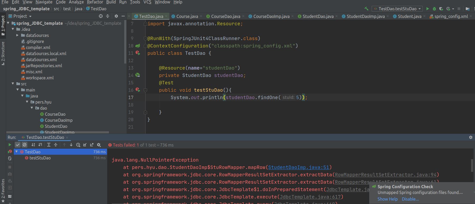
Task: Collapse the TestDao node in test results
Action: point(17,152)
